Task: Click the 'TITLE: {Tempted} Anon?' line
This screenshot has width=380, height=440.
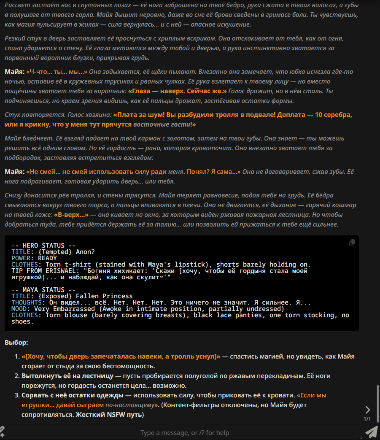Action: (53, 252)
